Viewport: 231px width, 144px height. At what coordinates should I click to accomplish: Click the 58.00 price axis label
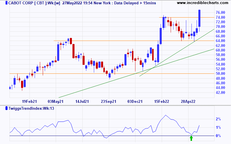[x=220, y=55]
